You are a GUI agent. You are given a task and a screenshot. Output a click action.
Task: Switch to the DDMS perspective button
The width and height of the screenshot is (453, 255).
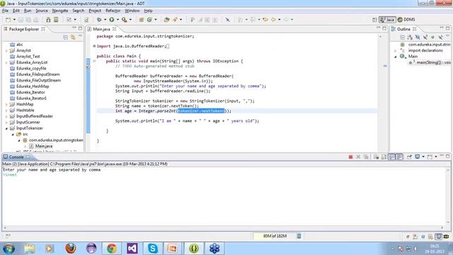(406, 20)
